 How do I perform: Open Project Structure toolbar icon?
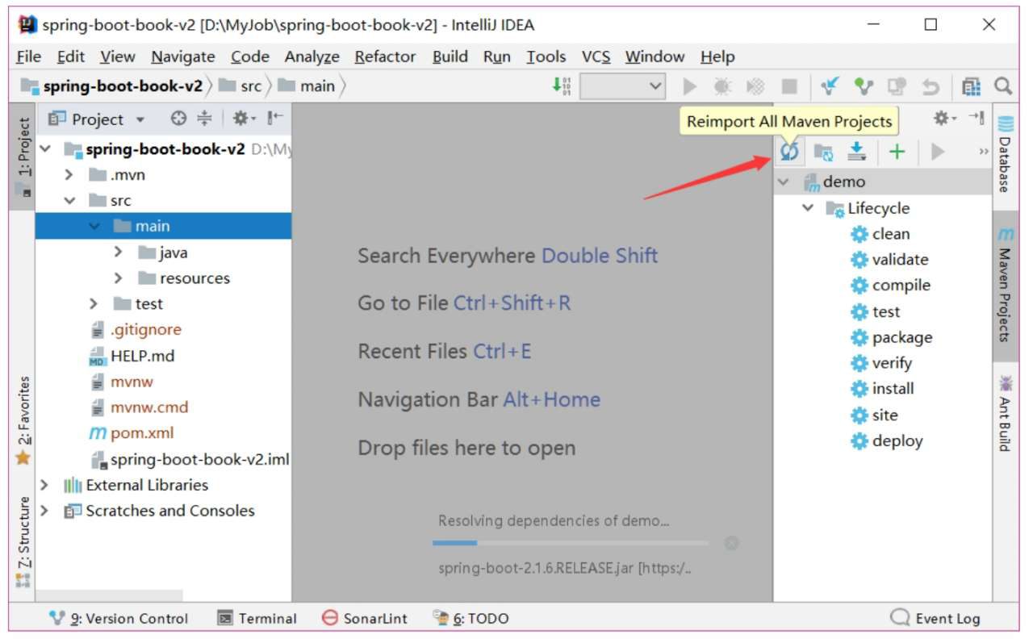pyautogui.click(x=971, y=86)
